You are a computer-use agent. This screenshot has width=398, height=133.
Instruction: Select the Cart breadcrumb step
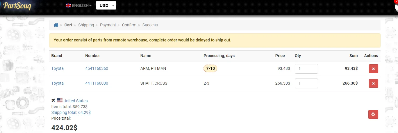click(68, 25)
